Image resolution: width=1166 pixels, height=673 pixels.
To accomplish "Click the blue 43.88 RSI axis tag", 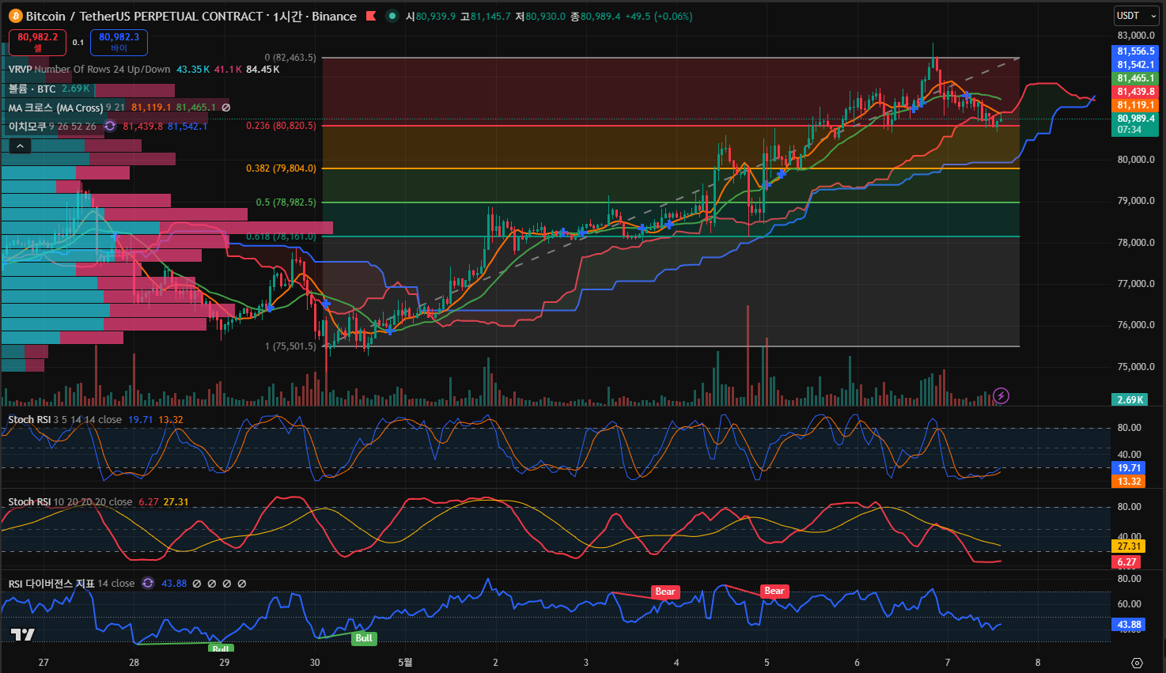I will (x=1129, y=625).
